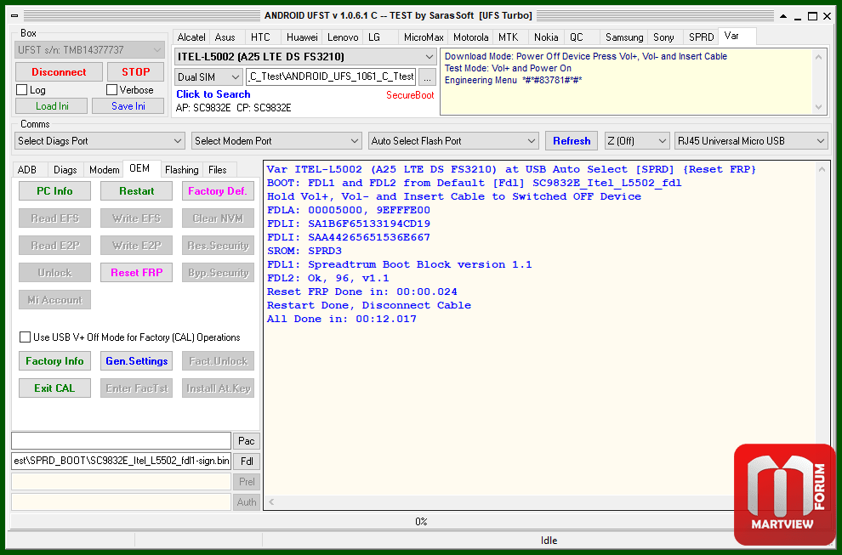Image resolution: width=842 pixels, height=555 pixels.
Task: Open the Diags tab
Action: 65,170
